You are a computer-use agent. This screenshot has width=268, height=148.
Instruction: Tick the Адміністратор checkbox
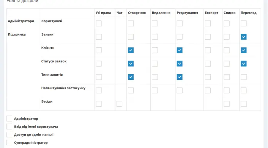(9, 118)
